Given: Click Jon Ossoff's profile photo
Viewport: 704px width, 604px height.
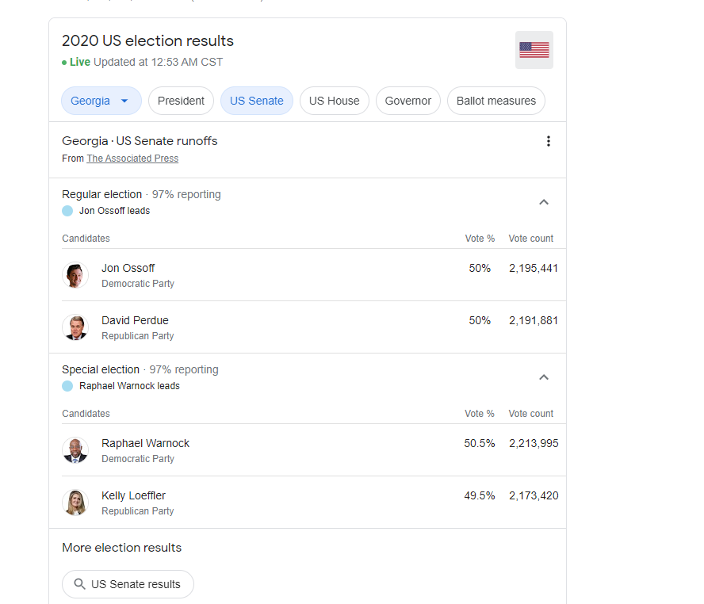Looking at the screenshot, I should (x=75, y=275).
